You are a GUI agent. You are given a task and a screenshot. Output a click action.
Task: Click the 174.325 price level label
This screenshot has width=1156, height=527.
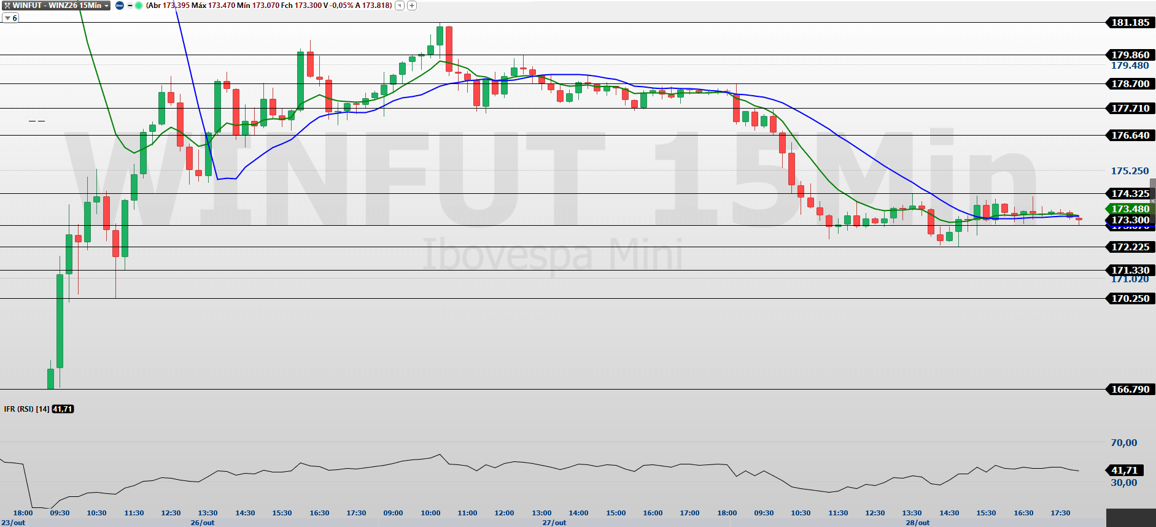click(1130, 194)
